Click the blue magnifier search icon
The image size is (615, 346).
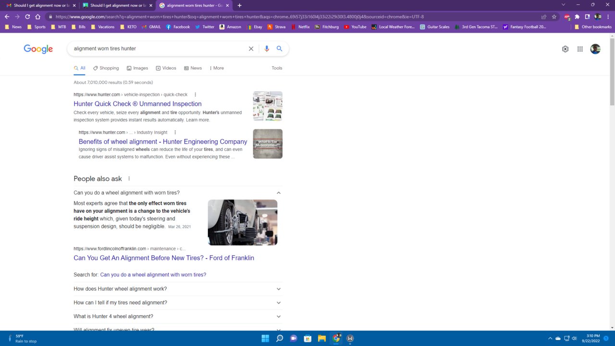click(279, 49)
